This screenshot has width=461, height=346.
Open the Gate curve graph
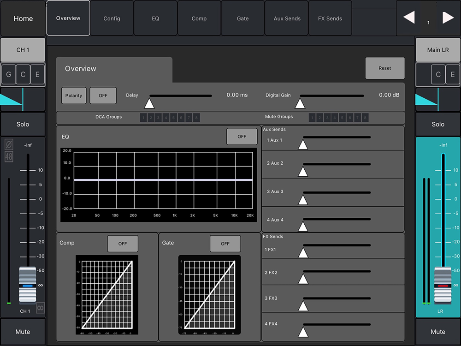pos(209,294)
